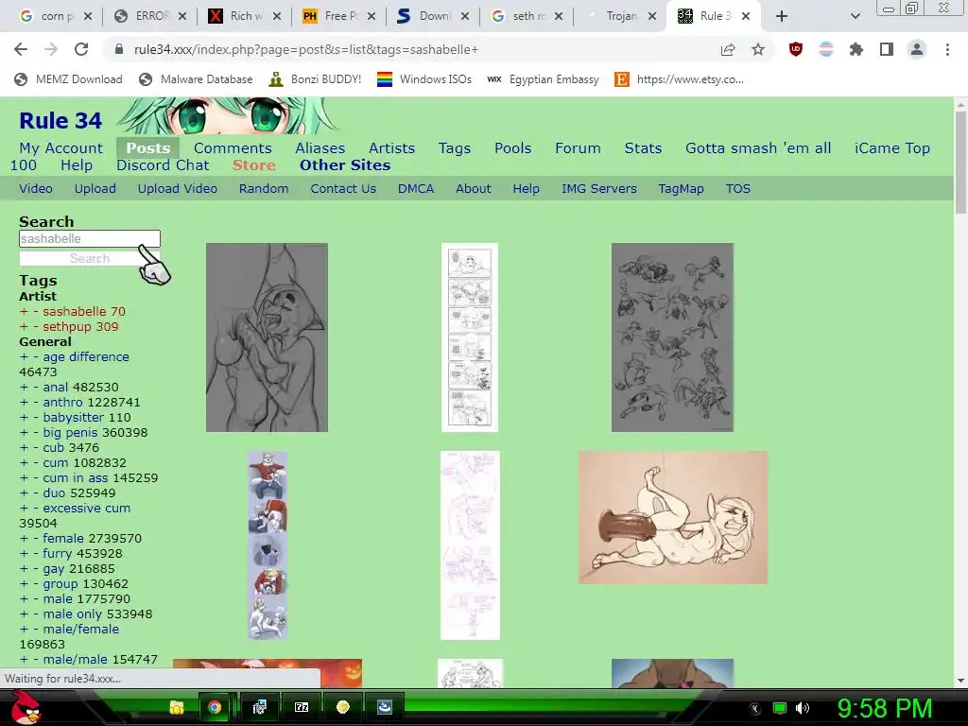Open the Chrome three-dot menu

coord(947,49)
